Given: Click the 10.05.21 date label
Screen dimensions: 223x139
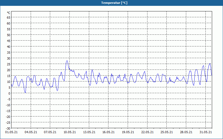Looking at the screenshot, I should 70,132.
